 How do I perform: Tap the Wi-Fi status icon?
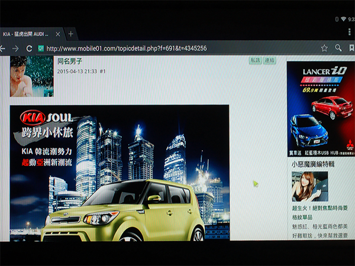point(343,19)
